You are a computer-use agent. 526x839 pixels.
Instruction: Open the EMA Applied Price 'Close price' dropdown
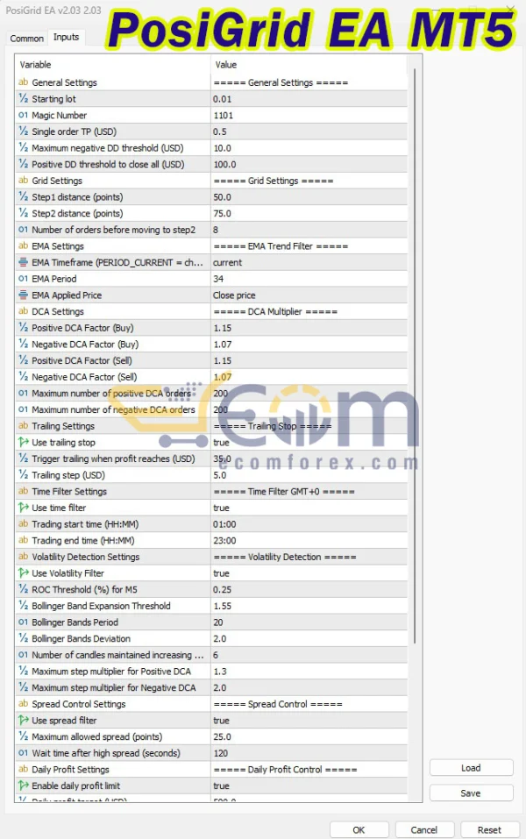point(309,295)
